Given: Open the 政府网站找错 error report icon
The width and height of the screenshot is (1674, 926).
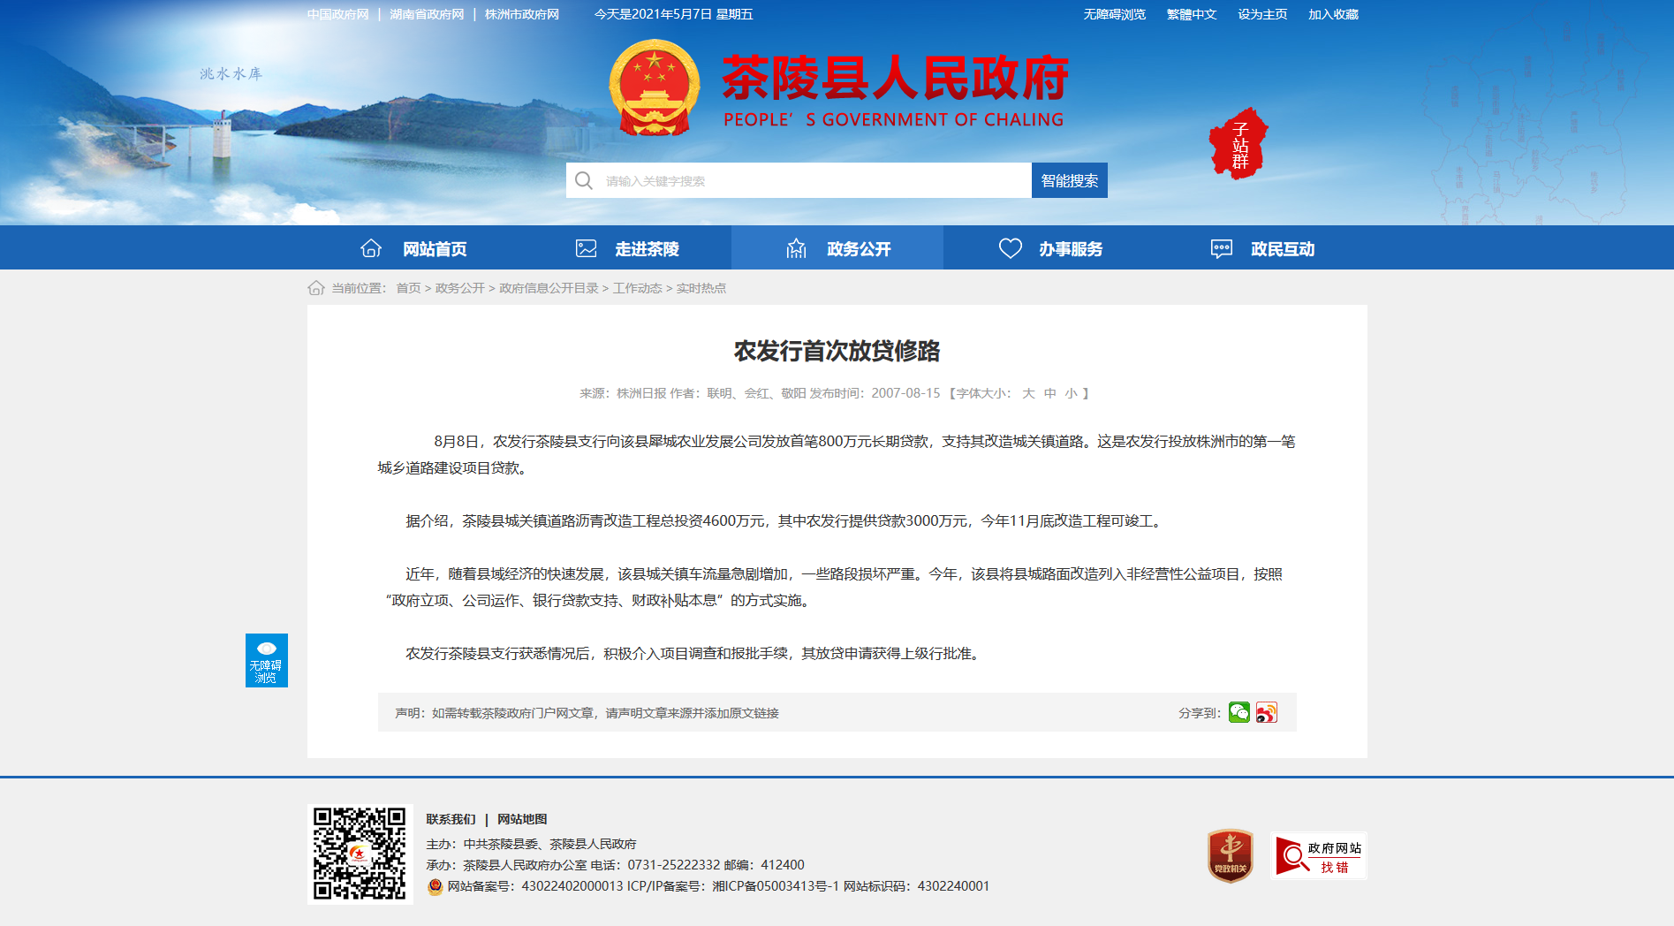Looking at the screenshot, I should pyautogui.click(x=1318, y=855).
